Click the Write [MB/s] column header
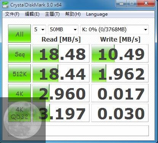 [120, 39]
